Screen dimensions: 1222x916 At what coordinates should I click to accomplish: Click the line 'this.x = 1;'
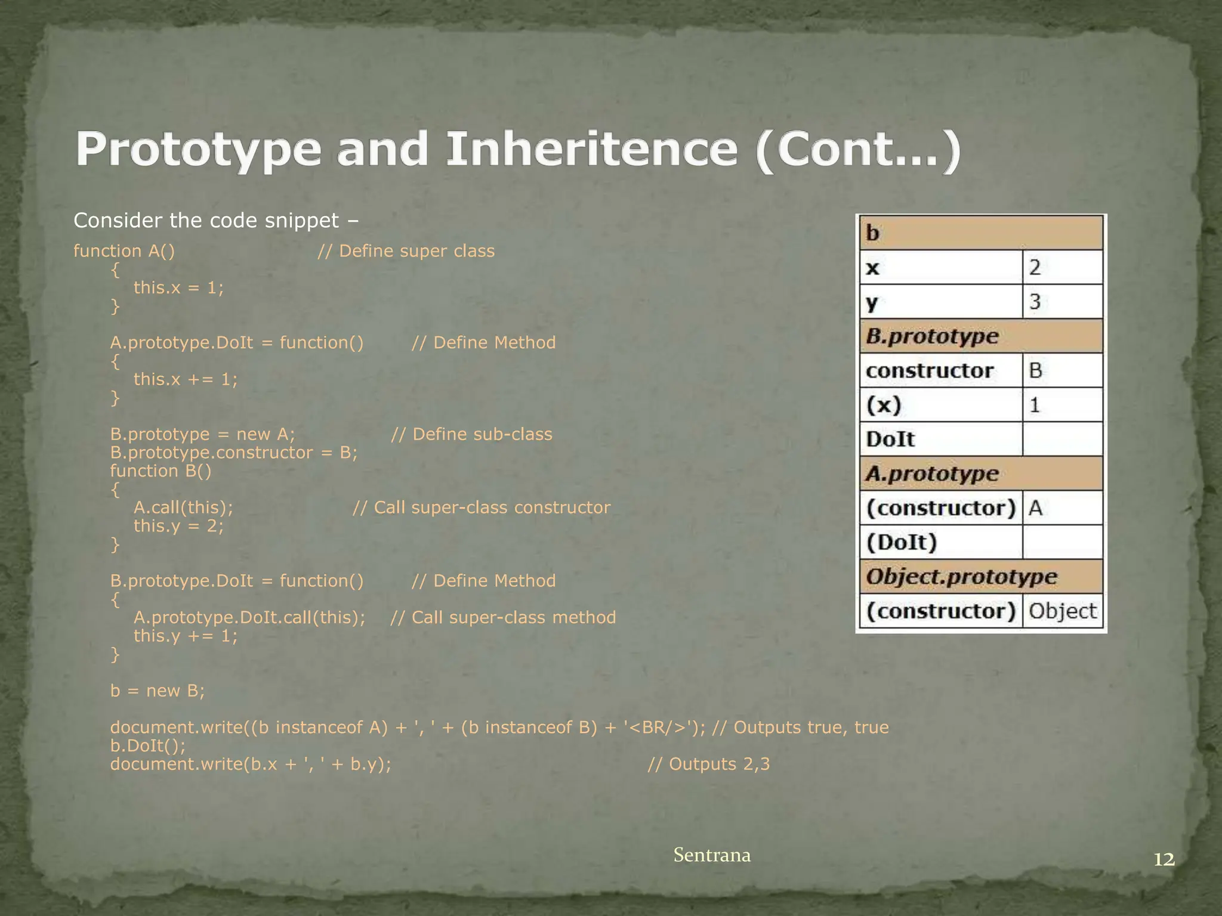tap(178, 287)
